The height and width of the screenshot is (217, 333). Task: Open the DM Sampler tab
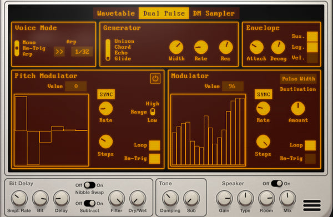click(214, 13)
